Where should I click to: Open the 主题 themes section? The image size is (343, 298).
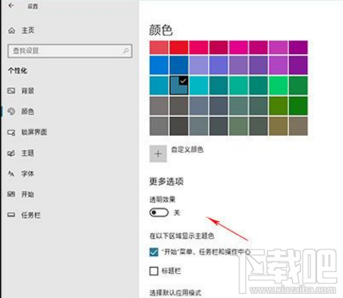pyautogui.click(x=21, y=153)
